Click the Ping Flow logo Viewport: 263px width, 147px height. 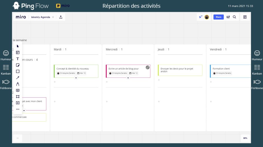click(31, 6)
